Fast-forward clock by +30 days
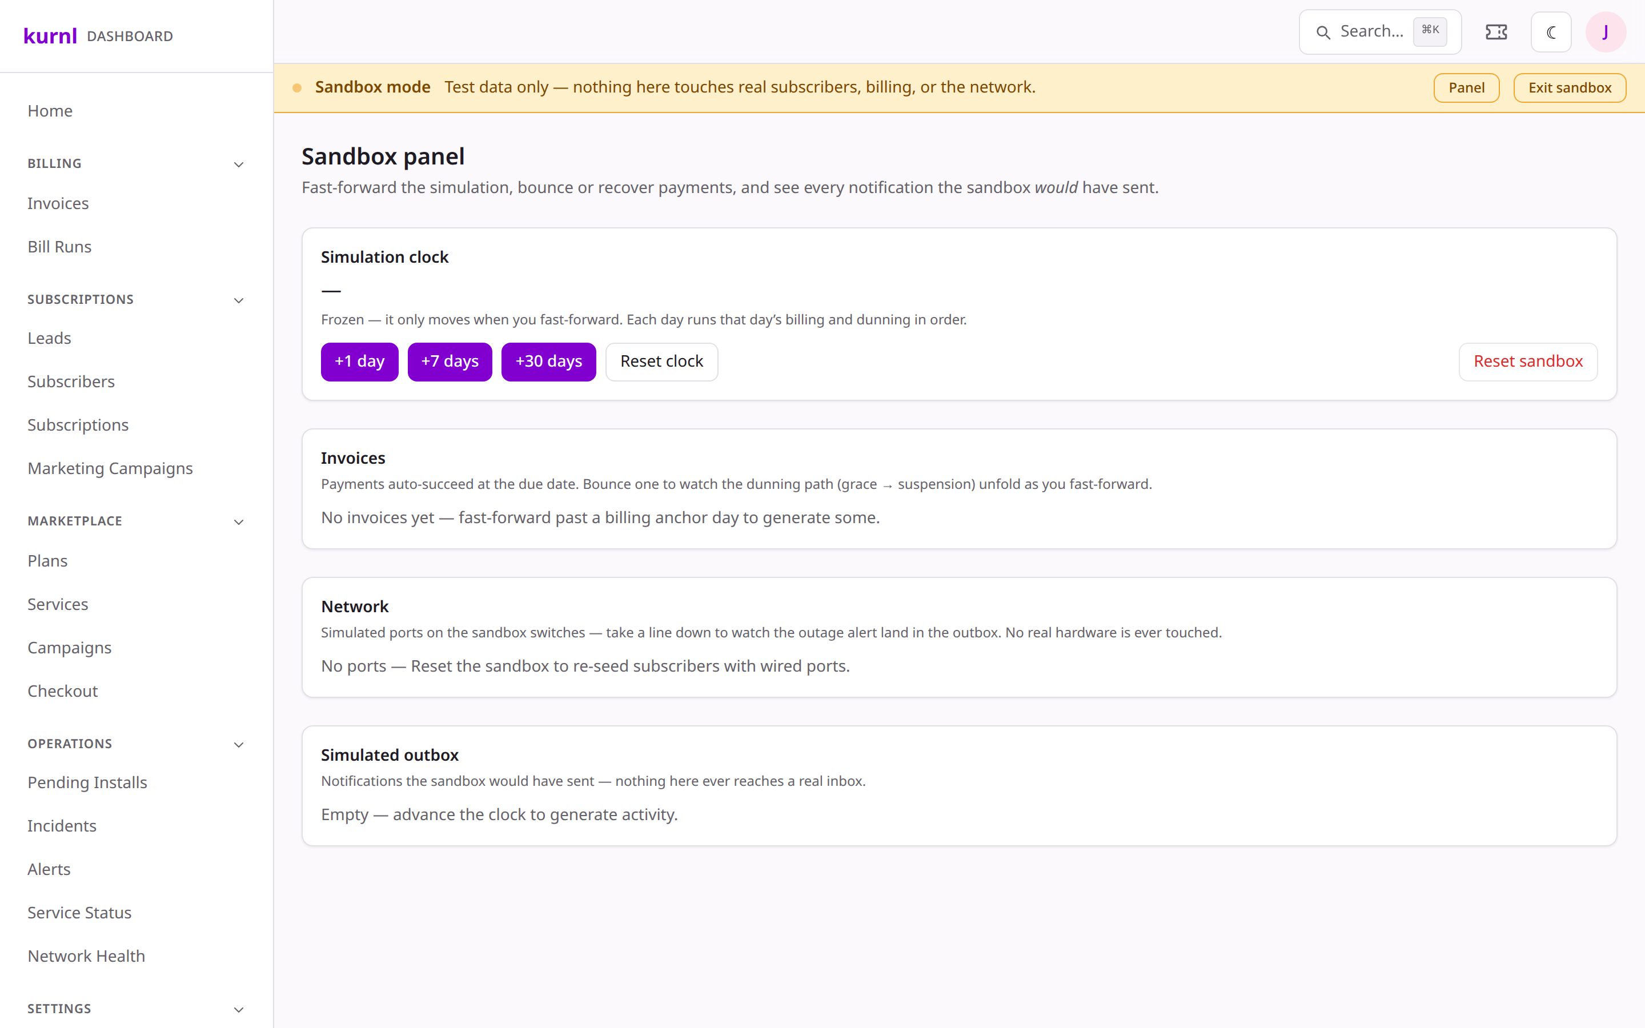 [548, 362]
